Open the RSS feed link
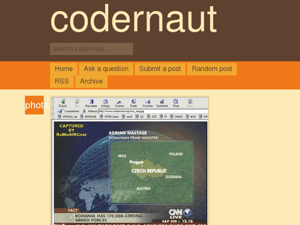 point(62,81)
